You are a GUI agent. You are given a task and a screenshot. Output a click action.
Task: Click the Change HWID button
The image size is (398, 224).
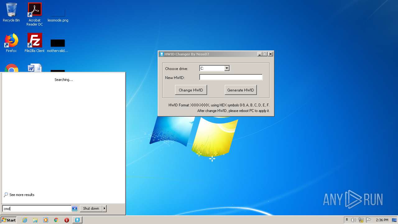tap(191, 90)
